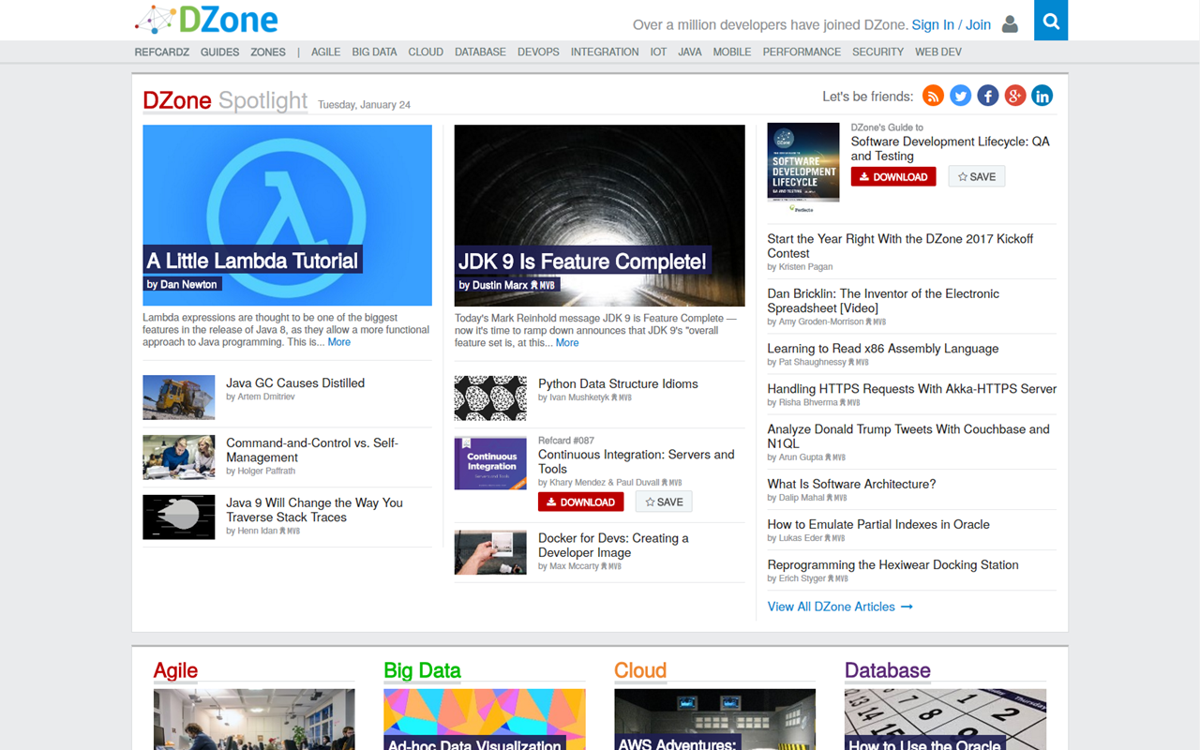Click More link under Lambda tutorial summary
Image resolution: width=1200 pixels, height=750 pixels.
339,342
